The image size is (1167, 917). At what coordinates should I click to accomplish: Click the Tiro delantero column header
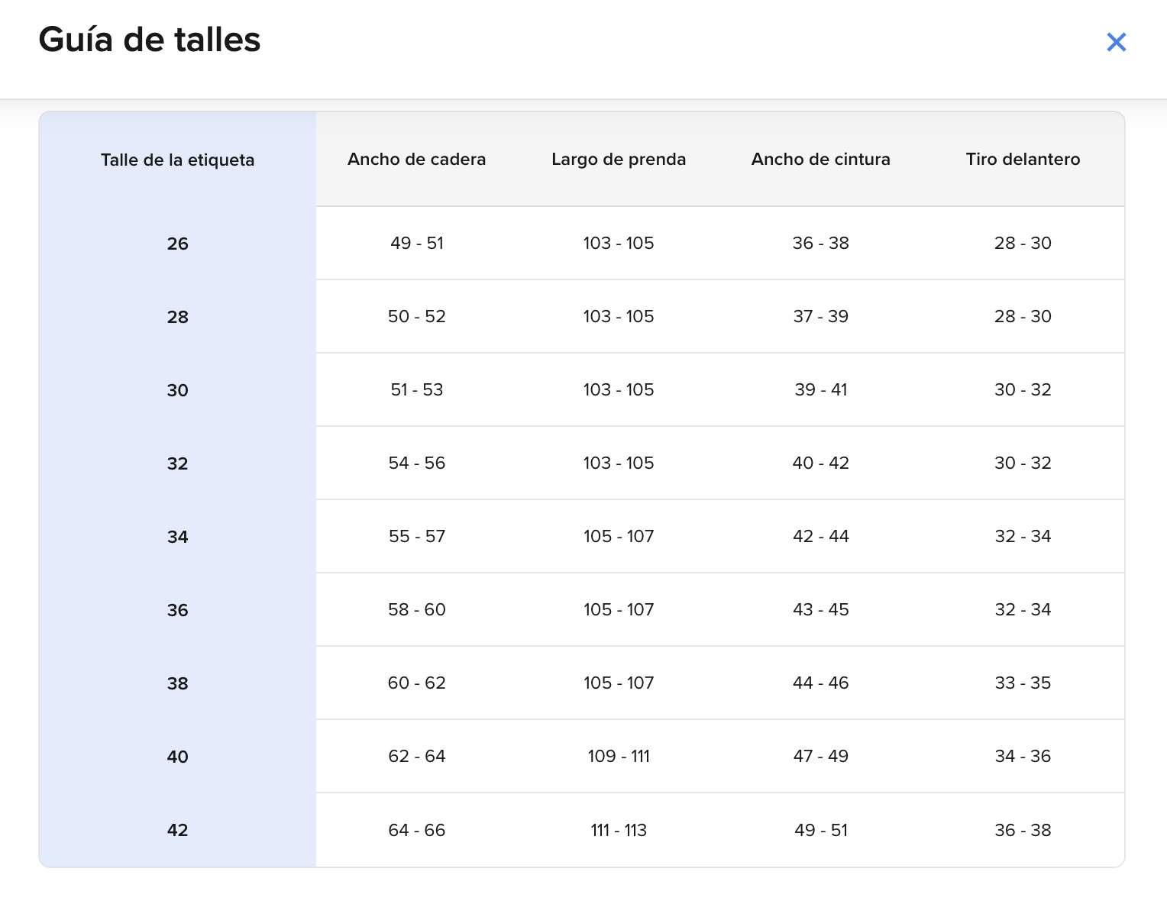click(x=1023, y=160)
